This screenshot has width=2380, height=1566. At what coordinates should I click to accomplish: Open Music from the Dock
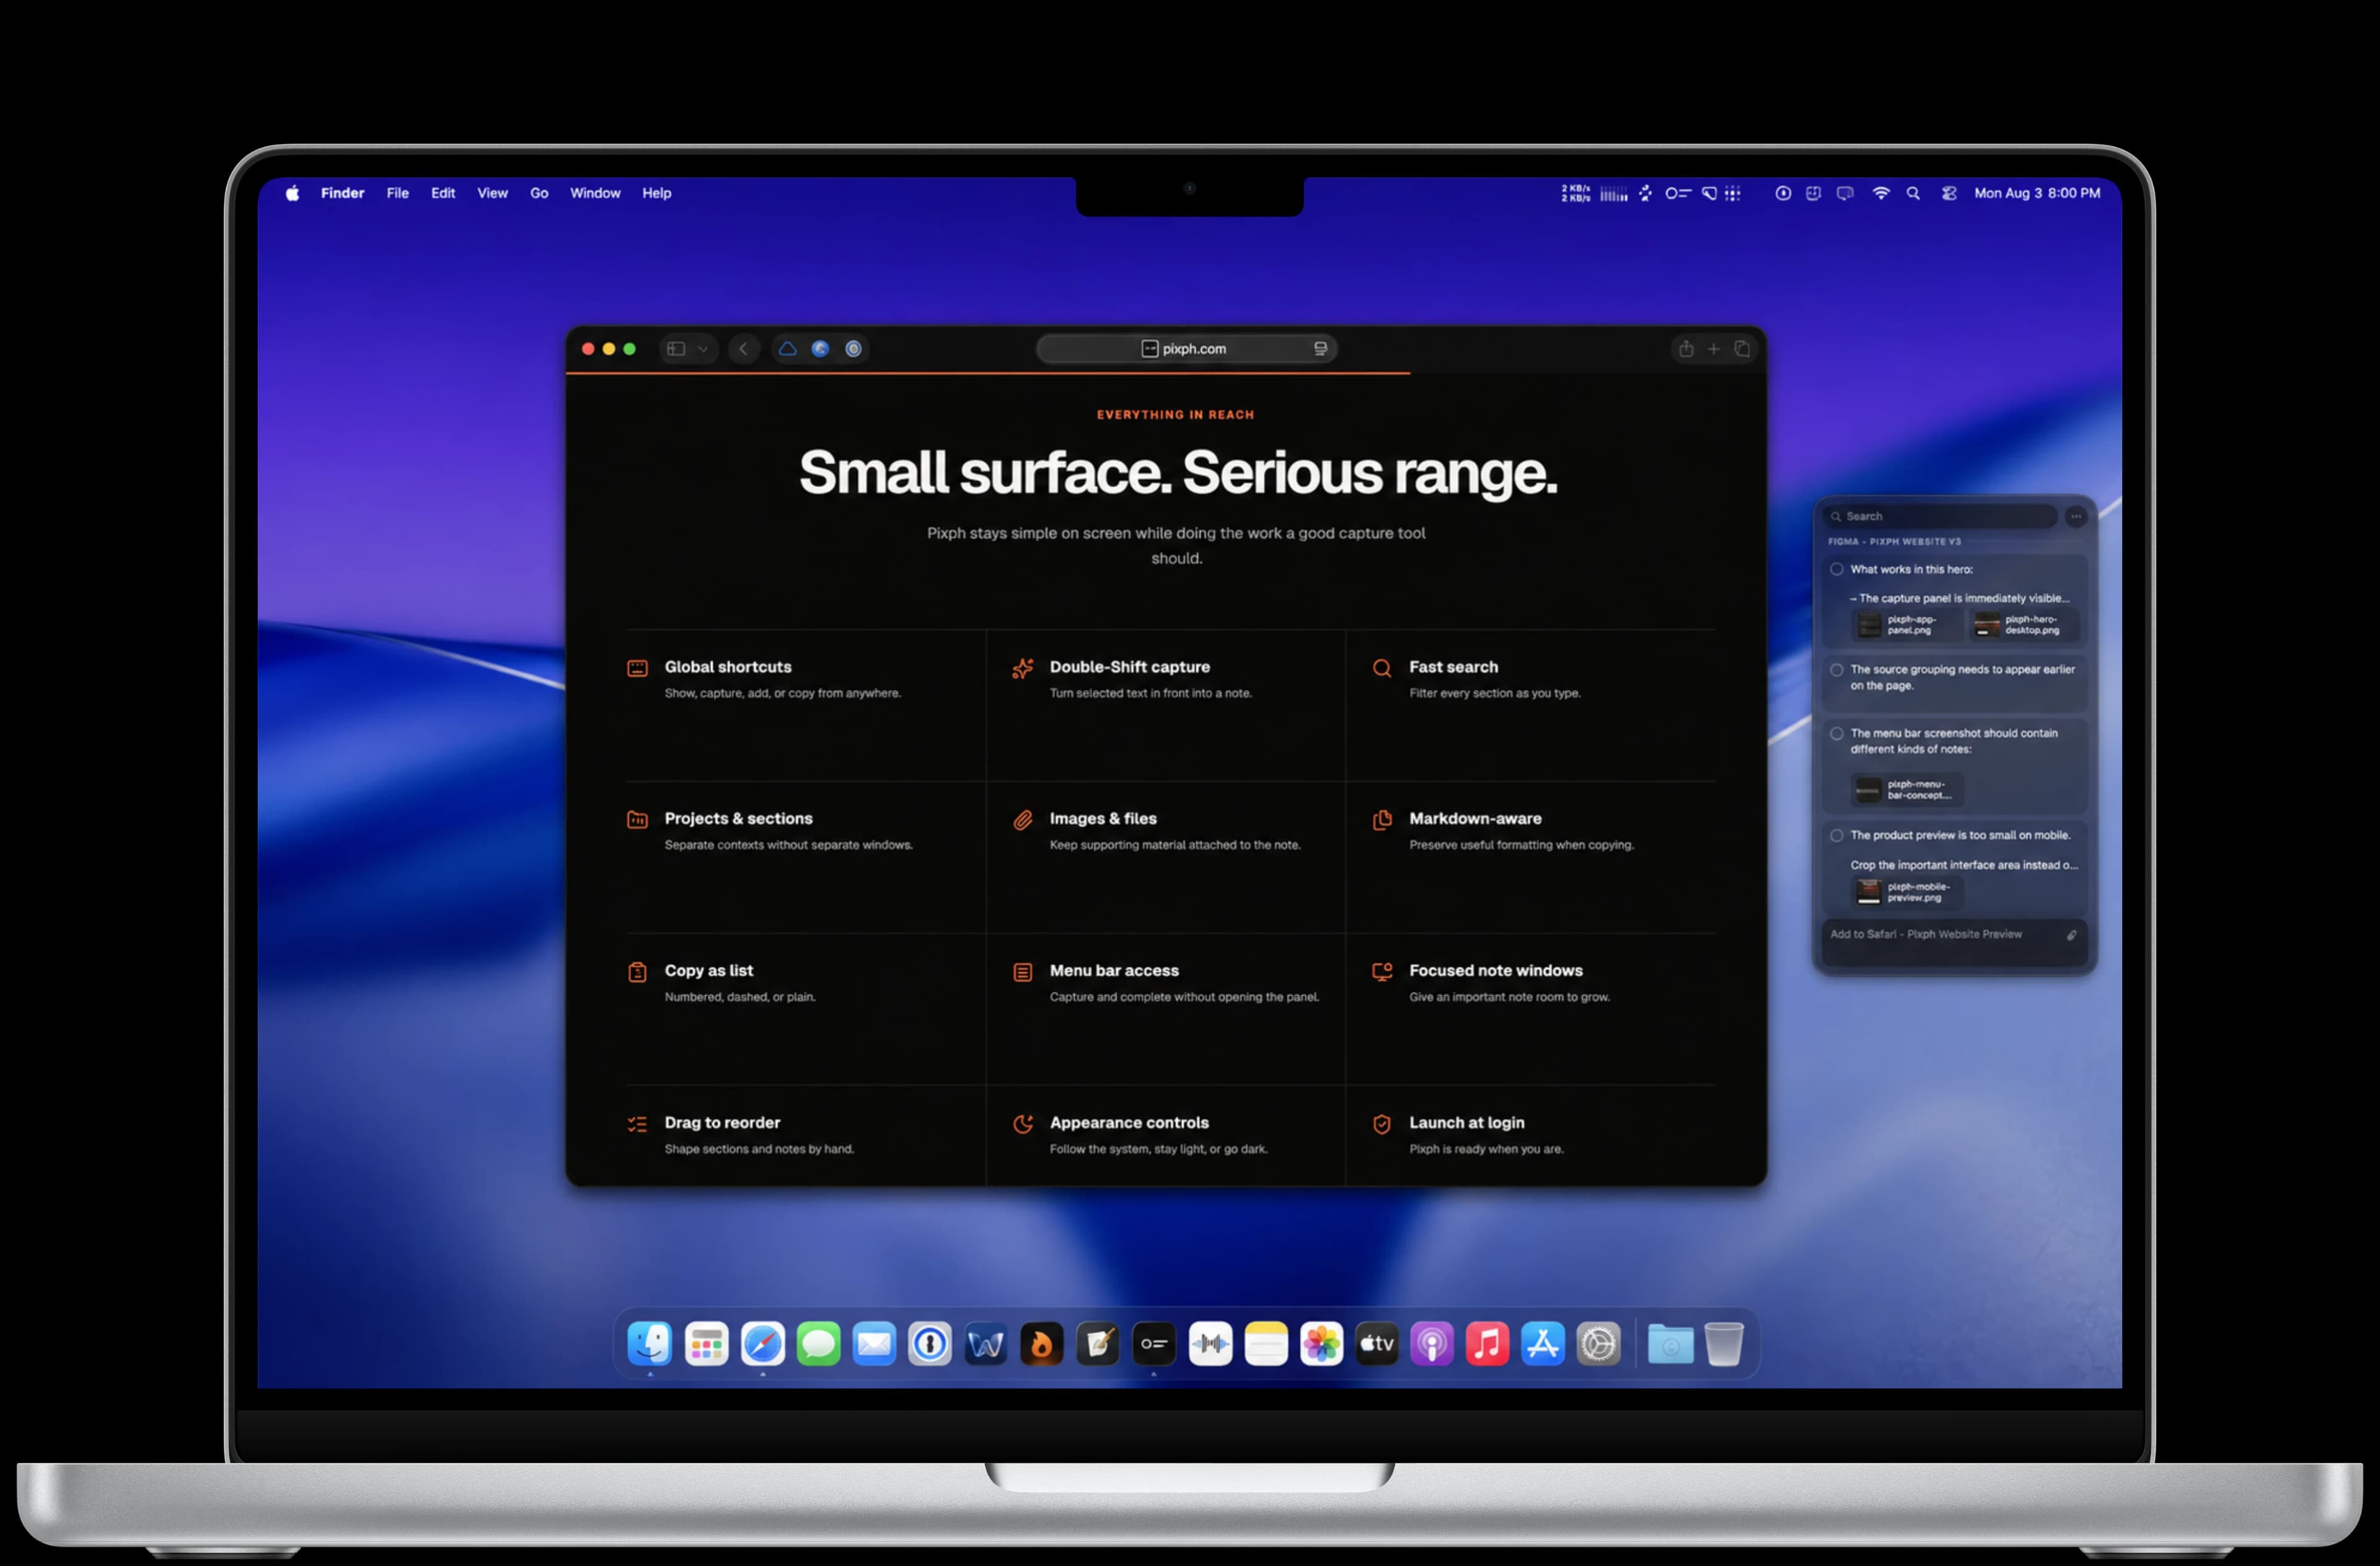point(1487,1343)
